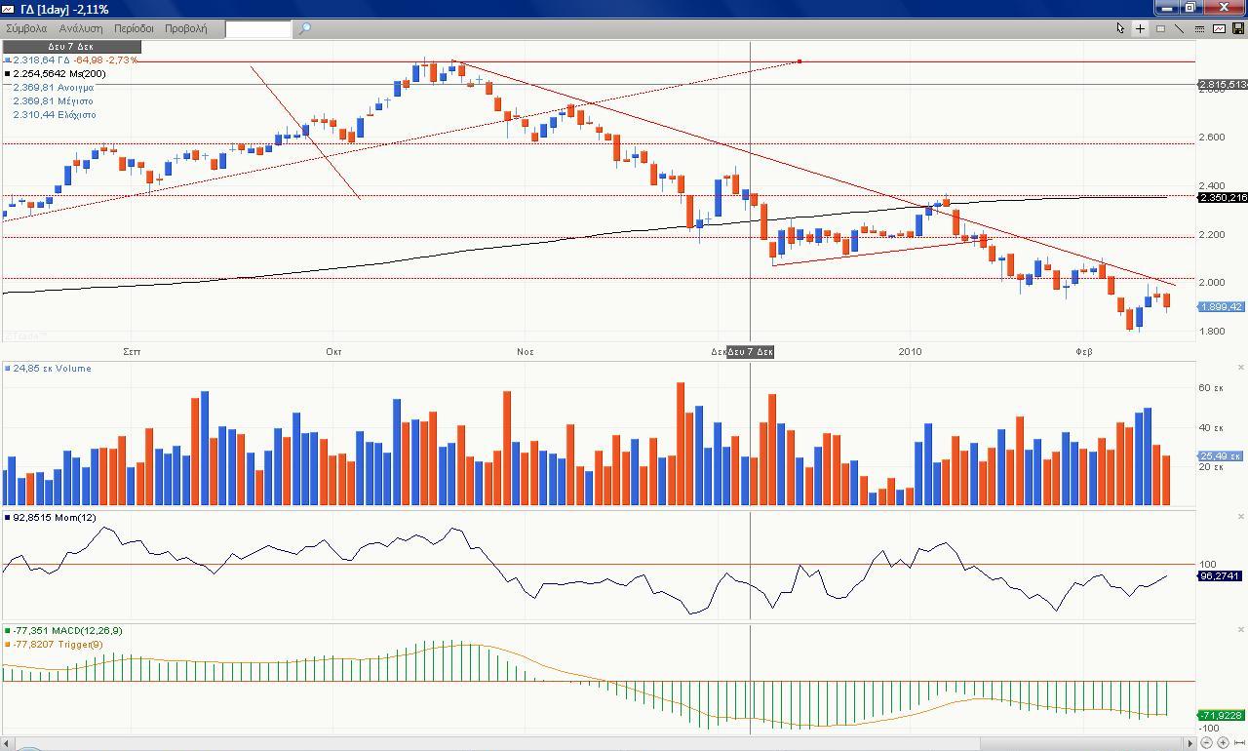Toggle the chart grid icon

click(1160, 28)
